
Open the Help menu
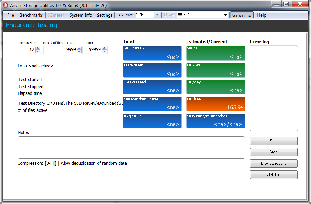[262, 15]
